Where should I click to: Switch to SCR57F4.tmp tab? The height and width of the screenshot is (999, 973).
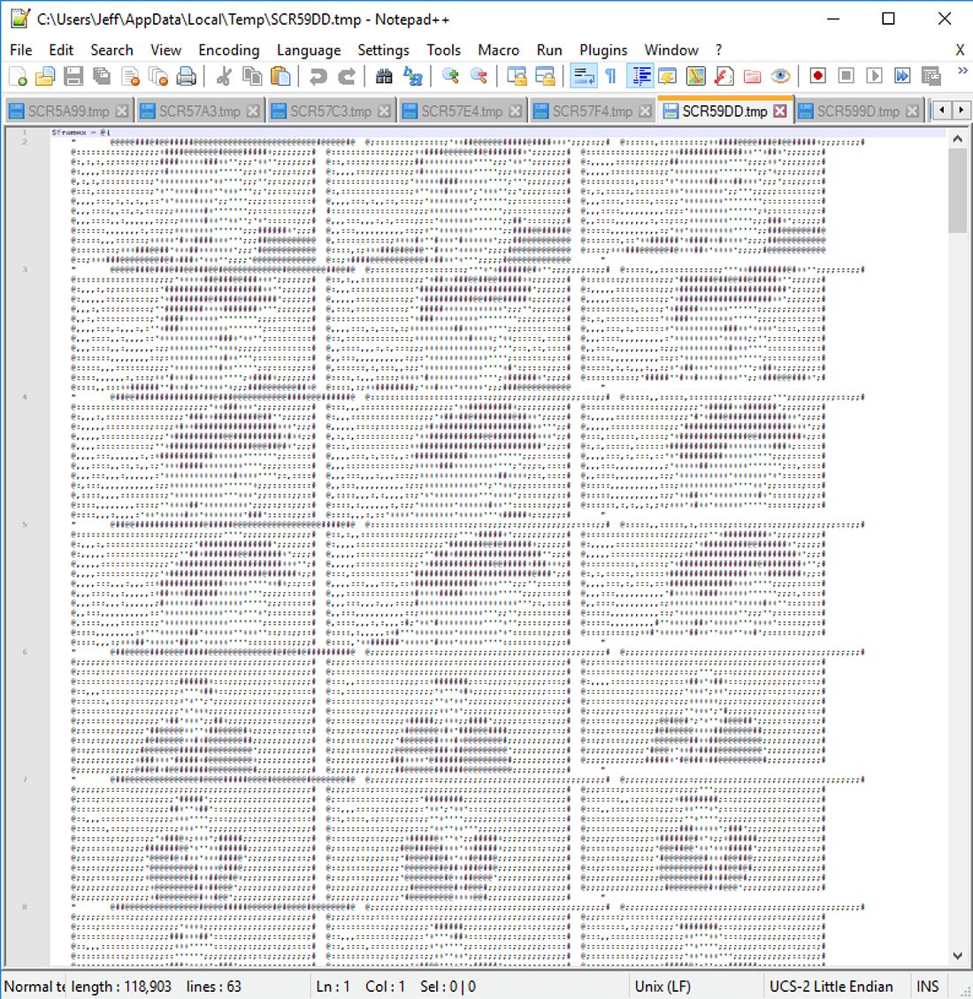(593, 111)
